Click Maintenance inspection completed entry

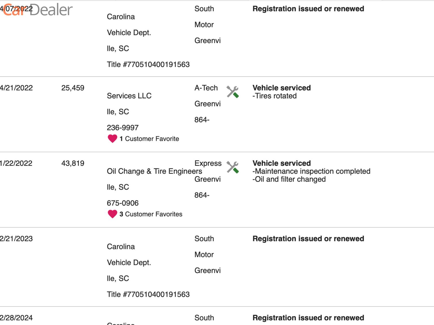coord(311,171)
